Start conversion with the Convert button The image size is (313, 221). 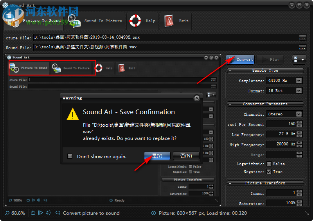pyautogui.click(x=240, y=60)
